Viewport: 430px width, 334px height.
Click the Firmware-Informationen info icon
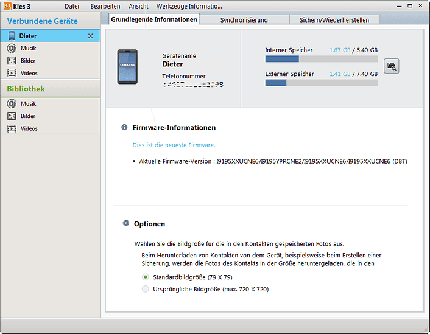(x=124, y=127)
